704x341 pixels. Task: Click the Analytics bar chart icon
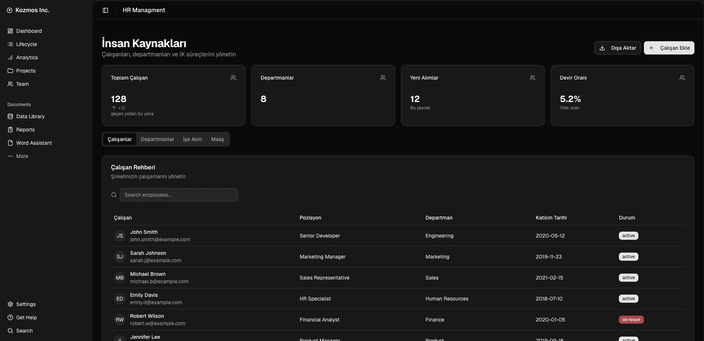click(10, 57)
